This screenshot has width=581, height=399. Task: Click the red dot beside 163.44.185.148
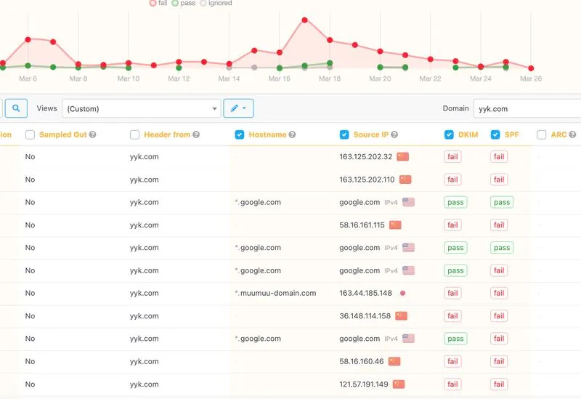tap(403, 293)
